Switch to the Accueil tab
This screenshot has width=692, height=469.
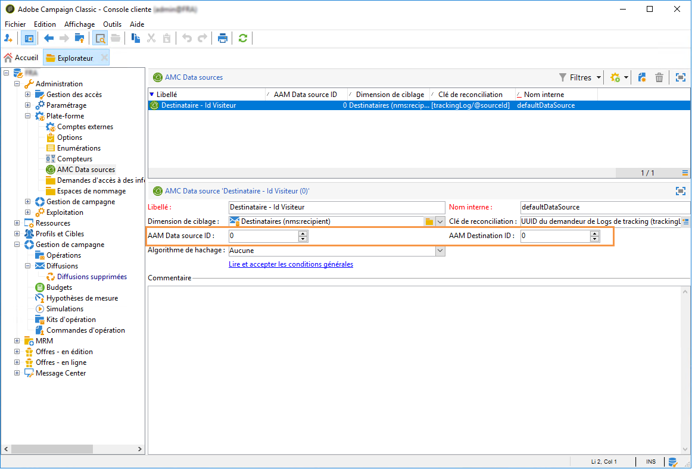[21, 58]
